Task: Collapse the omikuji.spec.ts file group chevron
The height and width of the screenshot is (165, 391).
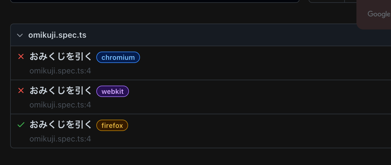Action: tap(20, 35)
